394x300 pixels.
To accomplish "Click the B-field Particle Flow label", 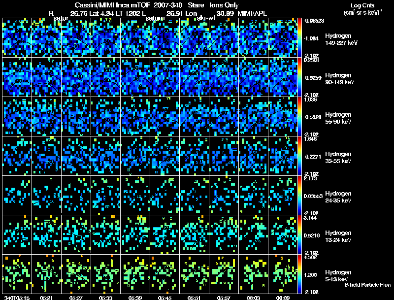I will 368,285.
